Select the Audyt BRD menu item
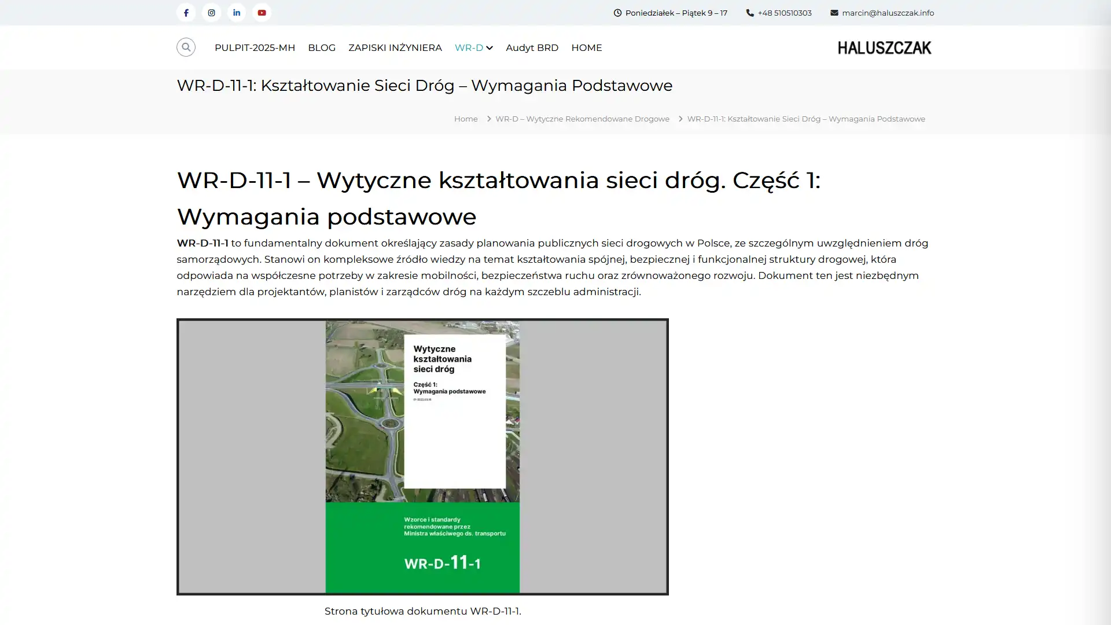Screen dimensions: 1111x625 pyautogui.click(x=532, y=47)
